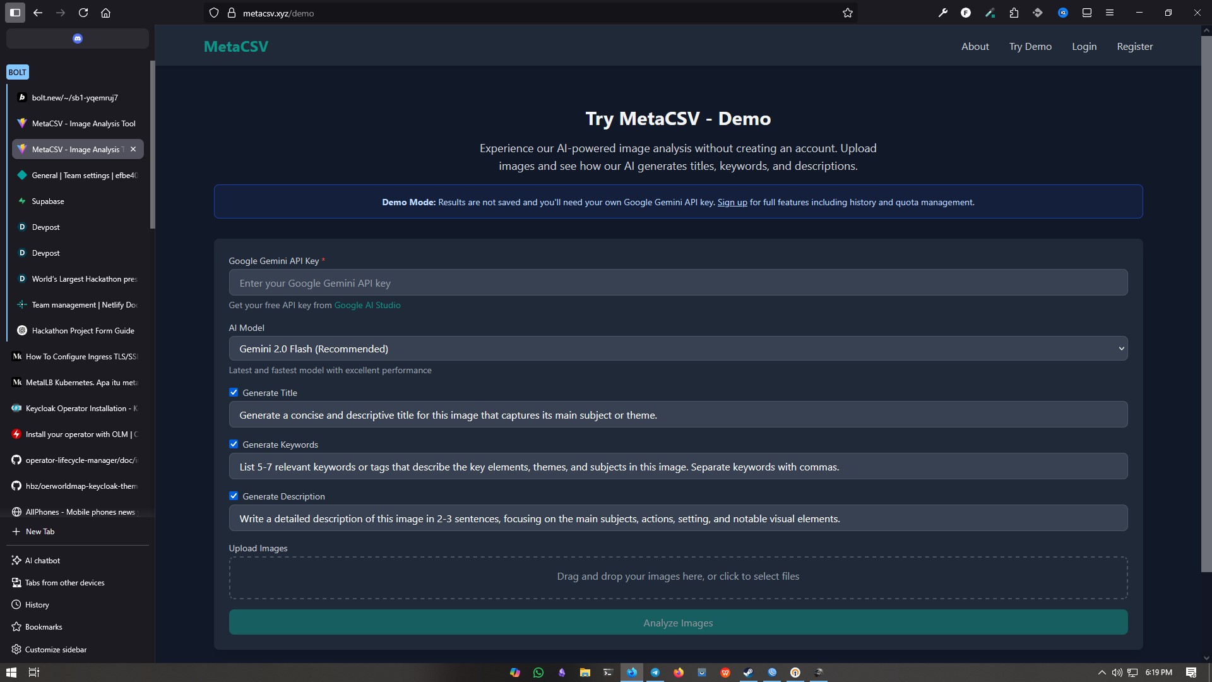1212x682 pixels.
Task: Expand the AI Model dropdown
Action: 677,349
